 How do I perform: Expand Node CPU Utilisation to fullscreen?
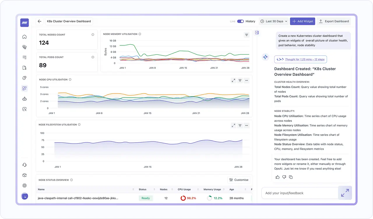point(233,80)
